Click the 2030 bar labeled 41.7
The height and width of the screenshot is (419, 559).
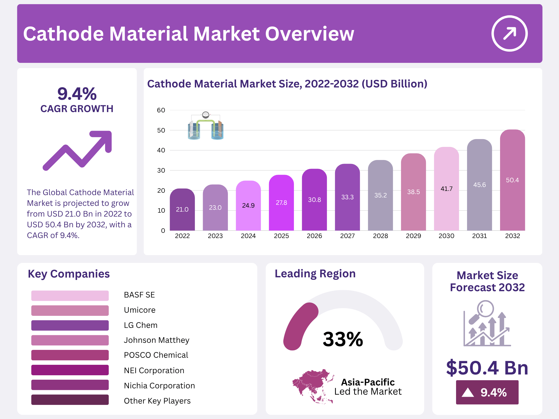pyautogui.click(x=446, y=189)
